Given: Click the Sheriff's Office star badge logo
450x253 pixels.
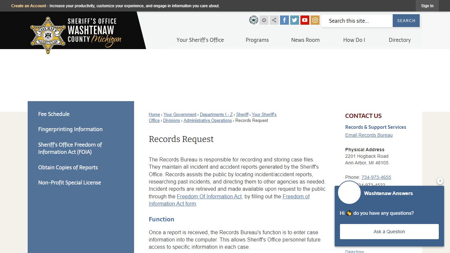Looking at the screenshot, I should click(48, 35).
